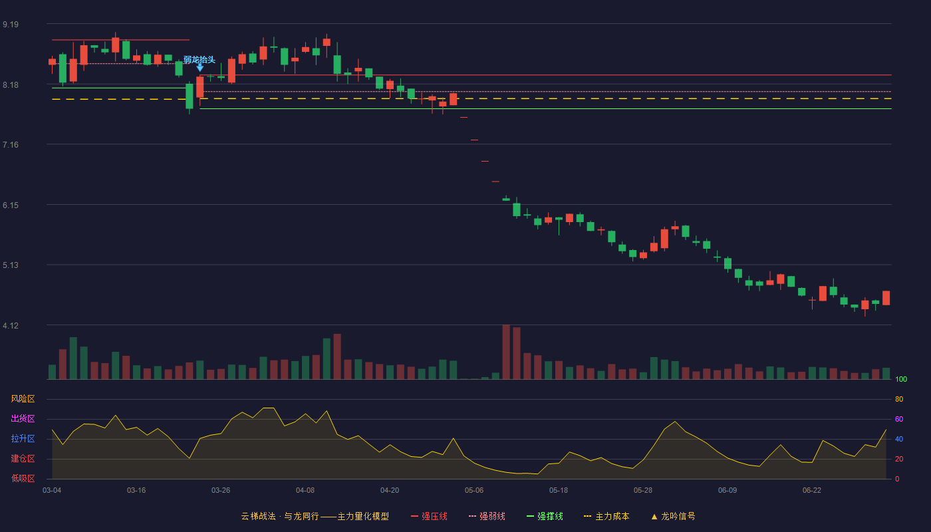This screenshot has height=532, width=931.
Task: Click the orange 80 indicator axis value
Action: 899,399
